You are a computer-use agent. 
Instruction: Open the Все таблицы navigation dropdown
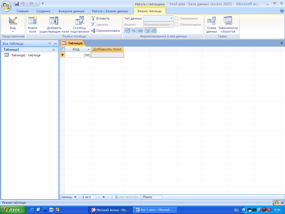pyautogui.click(x=50, y=43)
